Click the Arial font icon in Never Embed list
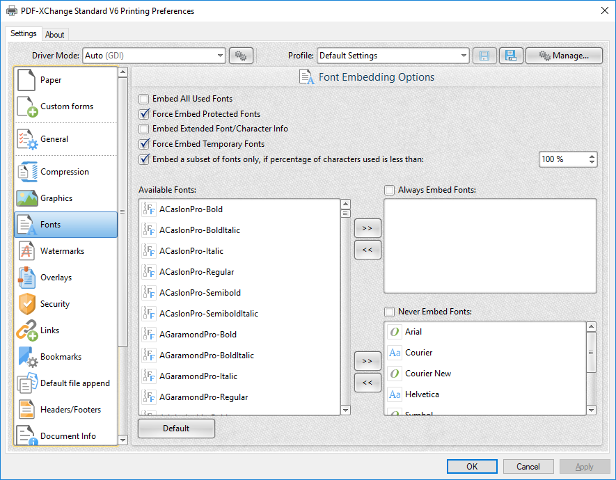The height and width of the screenshot is (480, 616). tap(395, 332)
